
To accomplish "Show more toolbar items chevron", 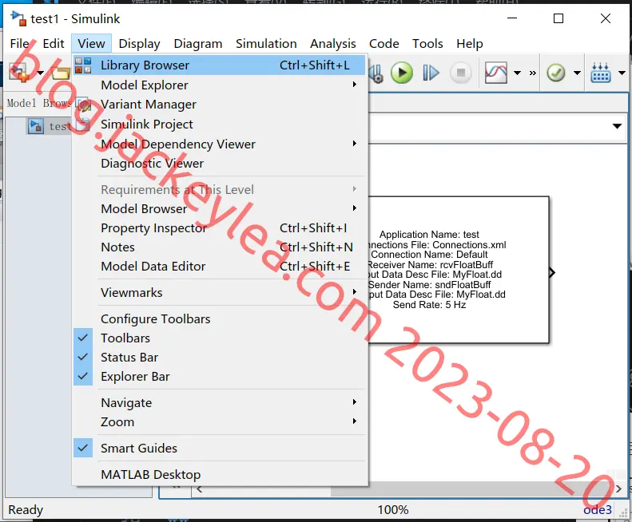I will click(x=533, y=73).
